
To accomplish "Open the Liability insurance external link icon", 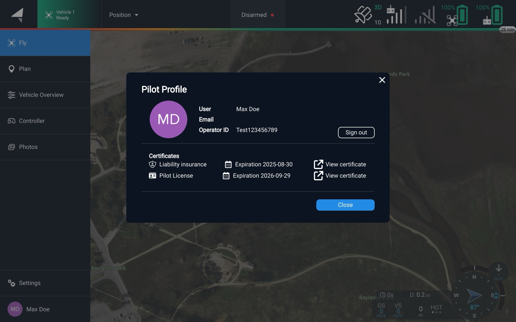I will click(318, 164).
